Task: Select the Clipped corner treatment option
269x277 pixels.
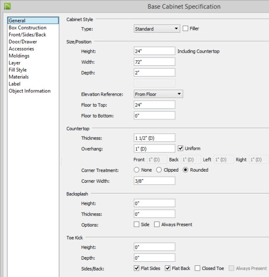Action: point(159,170)
